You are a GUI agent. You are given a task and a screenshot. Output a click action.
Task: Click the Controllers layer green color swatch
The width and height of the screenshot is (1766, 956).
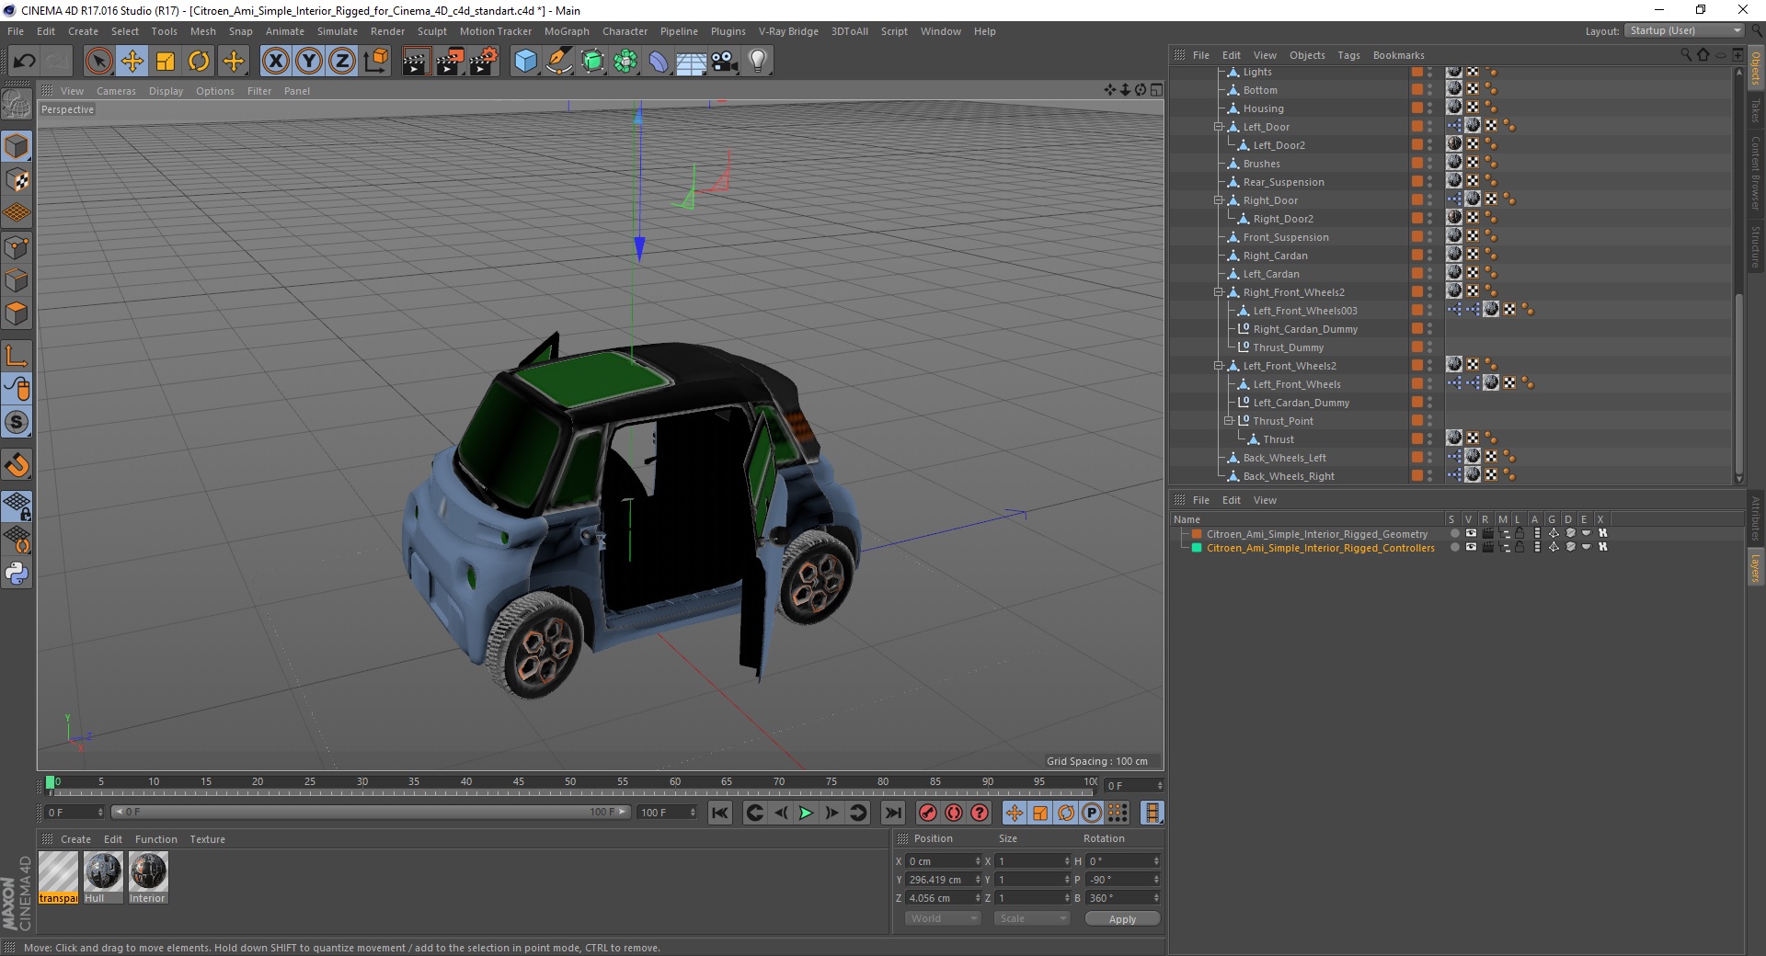coord(1197,547)
